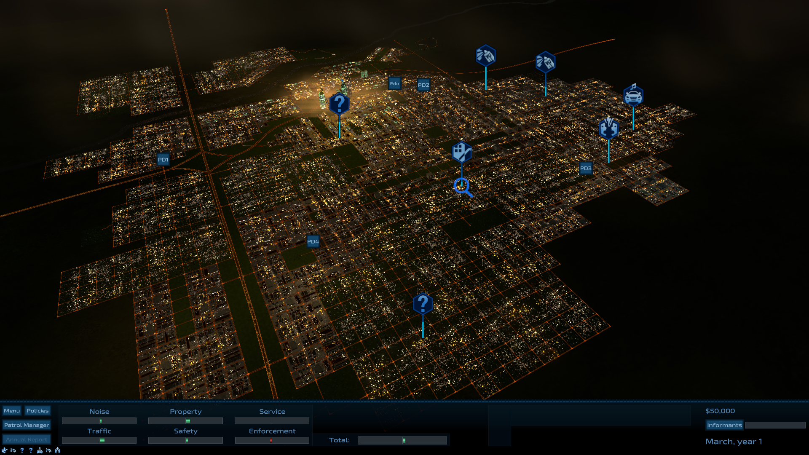Click the Edu building label
Image resolution: width=809 pixels, height=455 pixels.
point(394,83)
